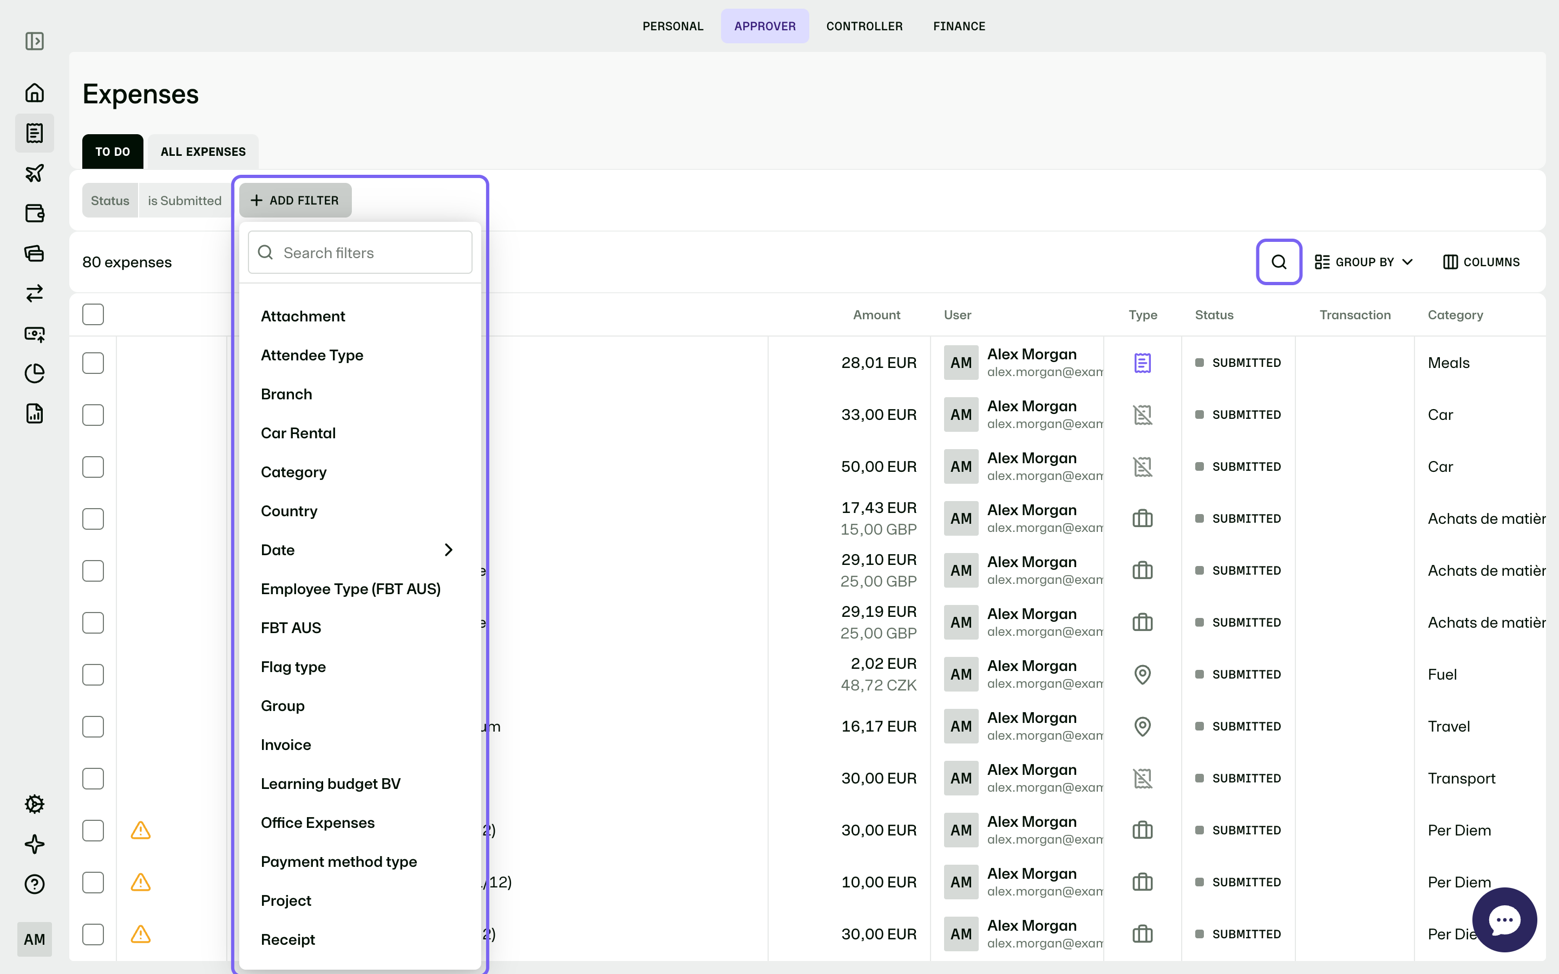Click the suitcase type icon in 17,43 EUR row

[1142, 518]
